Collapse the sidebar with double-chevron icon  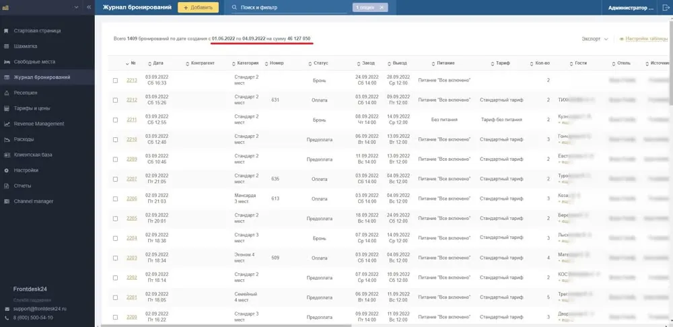pos(89,7)
